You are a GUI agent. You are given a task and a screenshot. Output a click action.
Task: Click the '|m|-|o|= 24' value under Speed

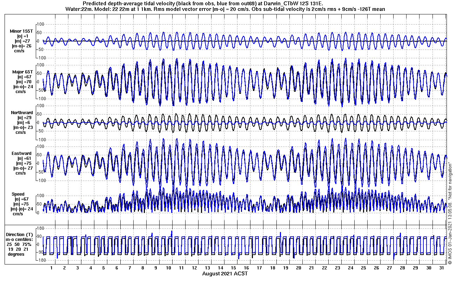pos(22,209)
